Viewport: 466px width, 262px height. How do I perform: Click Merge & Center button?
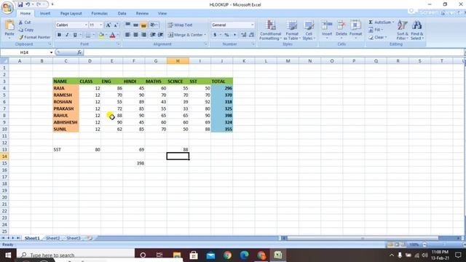point(187,35)
